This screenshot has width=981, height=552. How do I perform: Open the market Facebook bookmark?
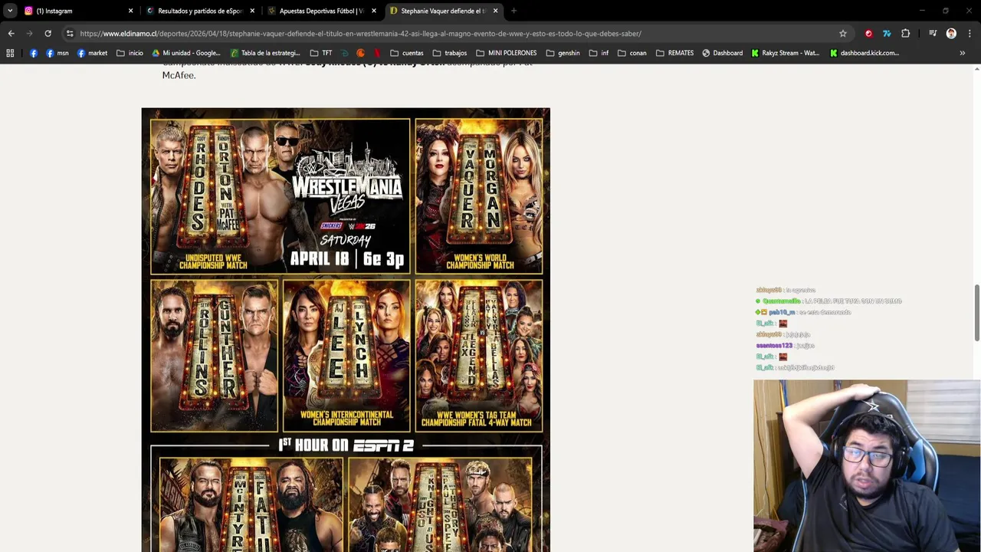point(92,53)
